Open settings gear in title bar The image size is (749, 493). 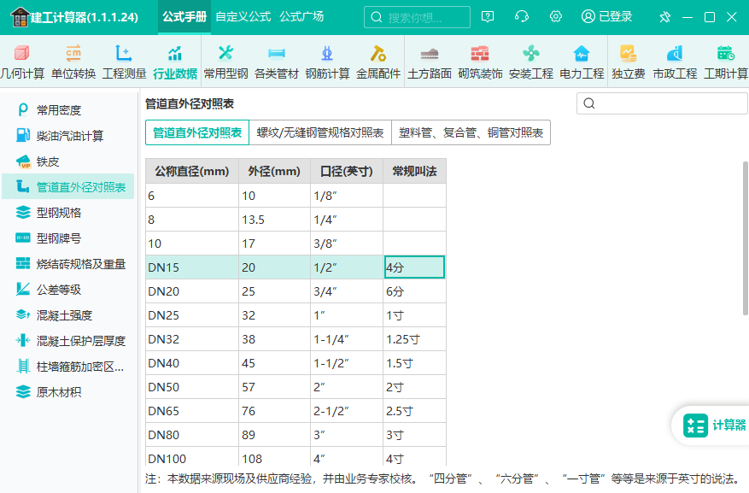click(555, 17)
